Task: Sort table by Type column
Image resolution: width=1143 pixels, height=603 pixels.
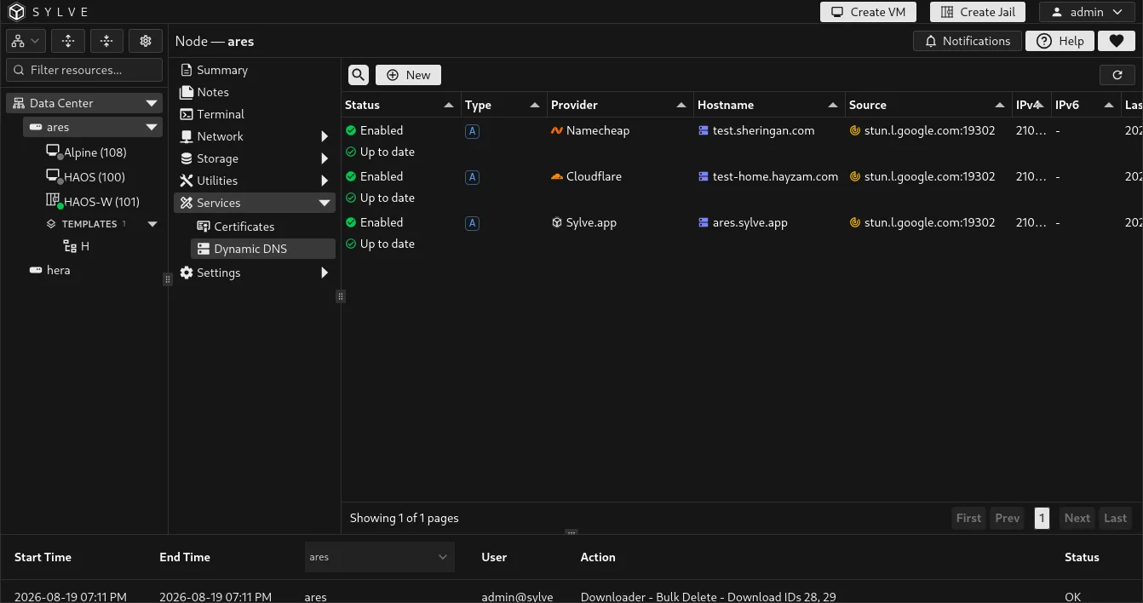Action: click(503, 105)
